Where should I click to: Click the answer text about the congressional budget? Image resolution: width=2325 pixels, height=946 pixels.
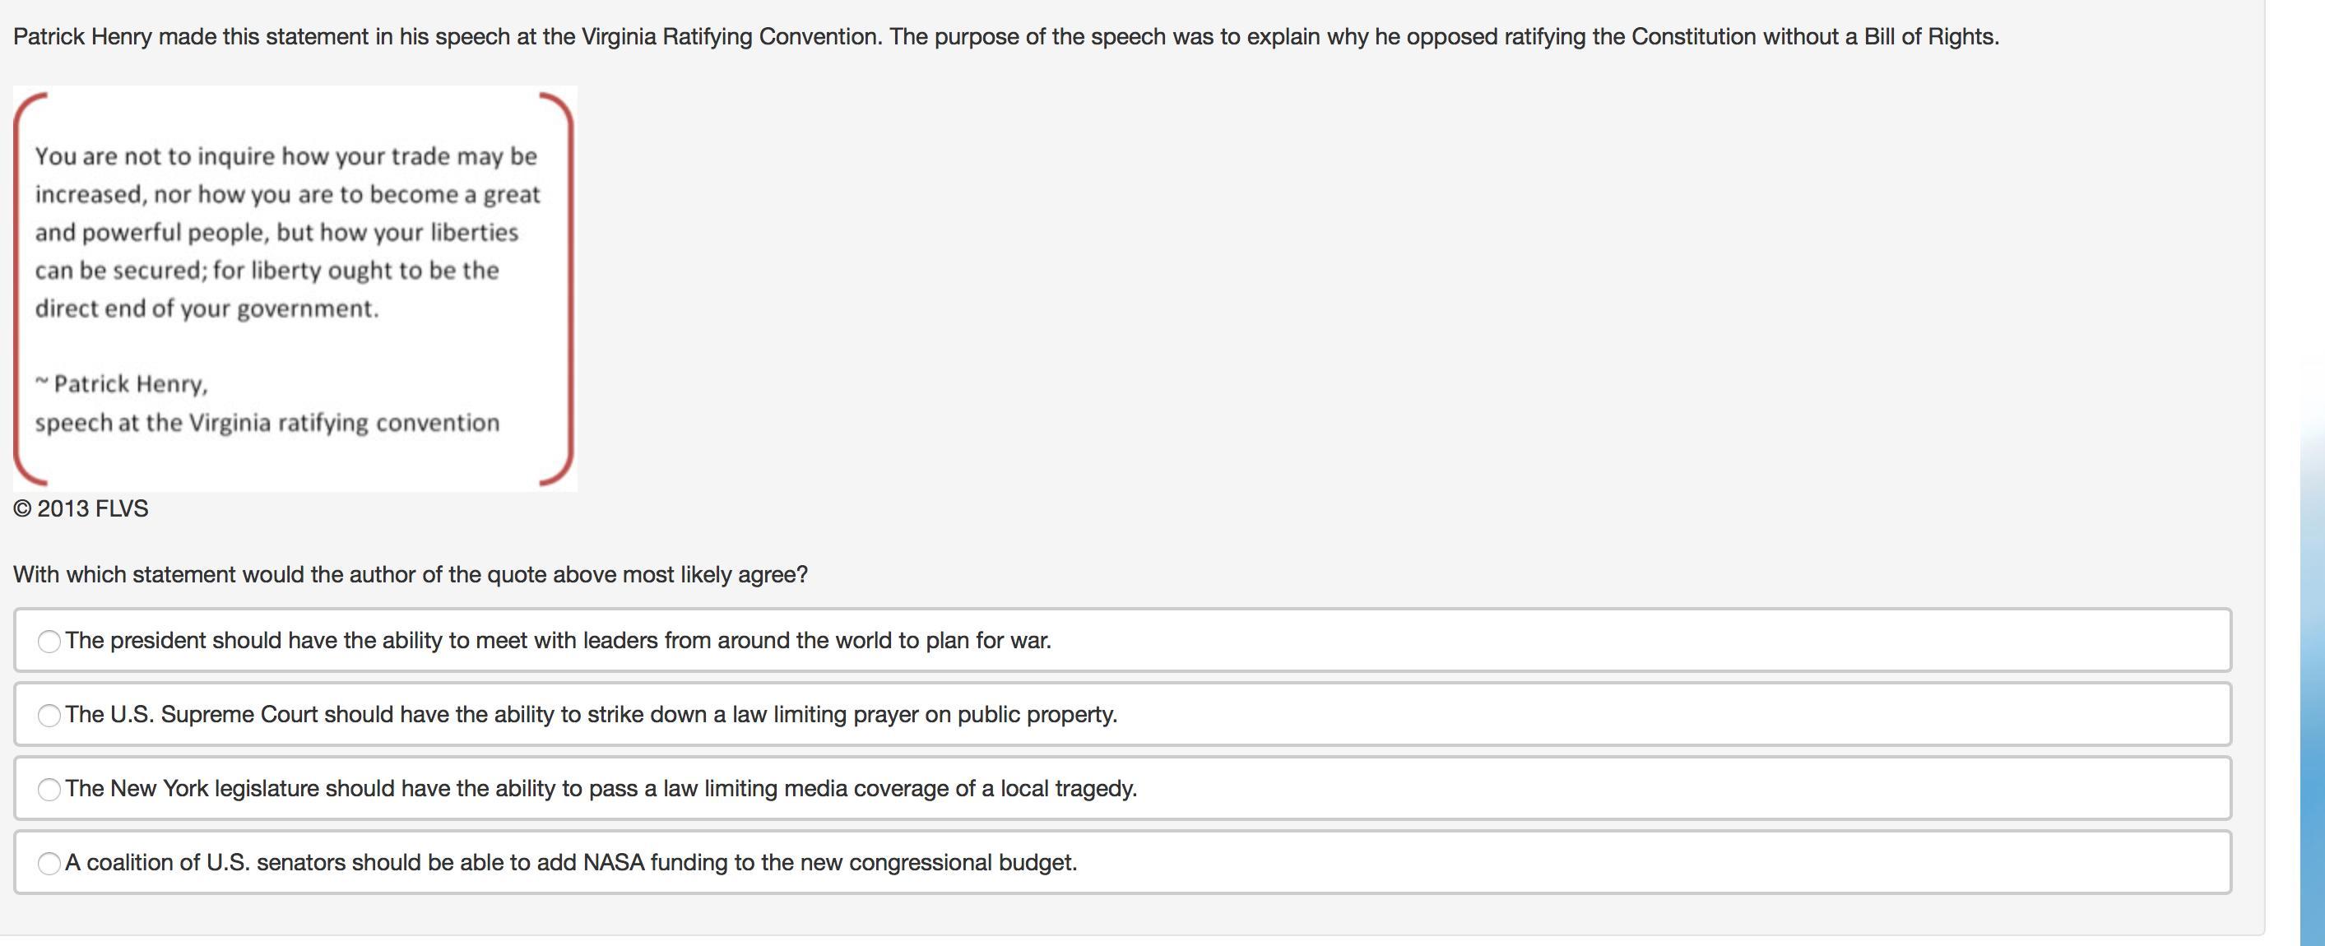[571, 863]
